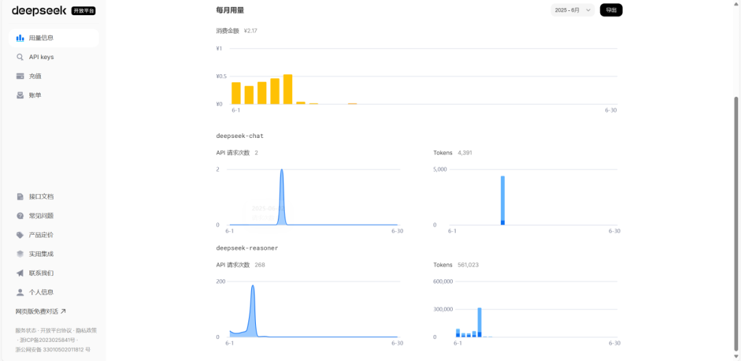The height and width of the screenshot is (361, 741).
Task: Open the 账单 billing page
Action: coord(54,95)
